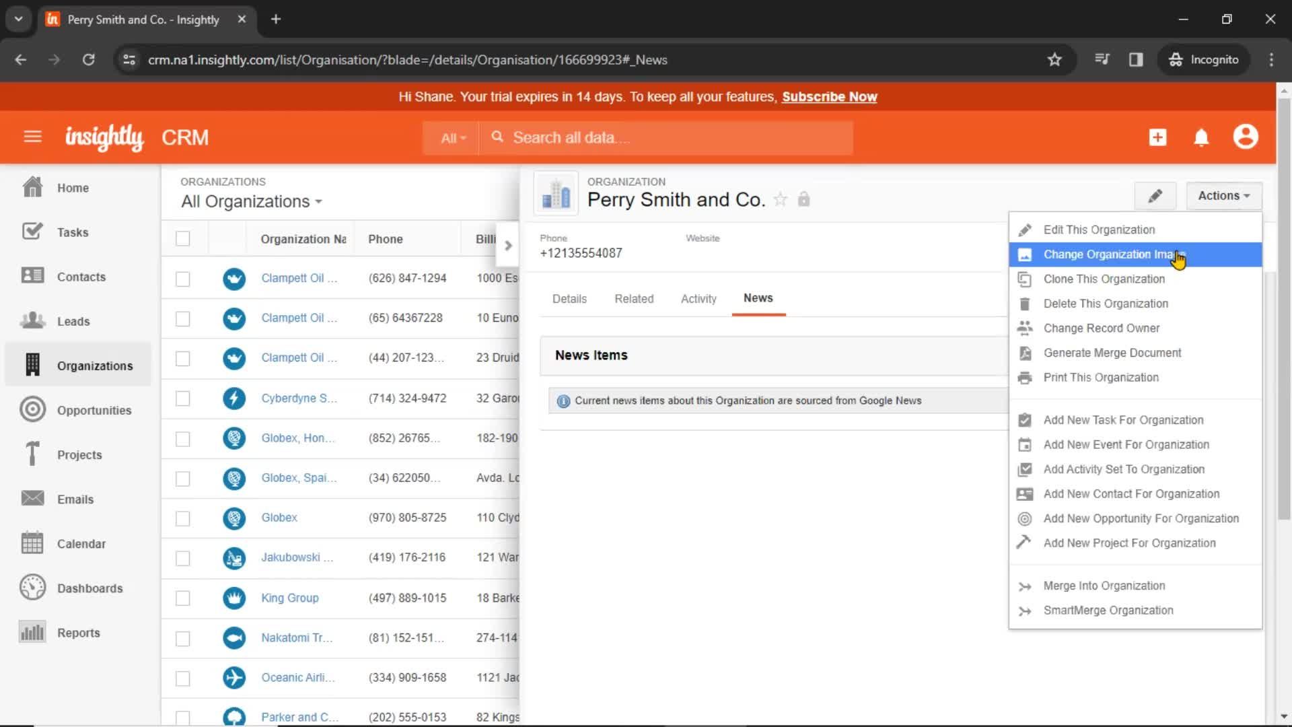Select Edit This Organization

[1135, 230]
